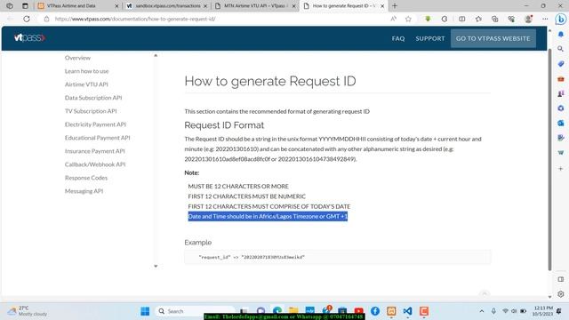This screenshot has width=569, height=320.
Task: Click the sidebar search magnifier icon
Action: [561, 49]
